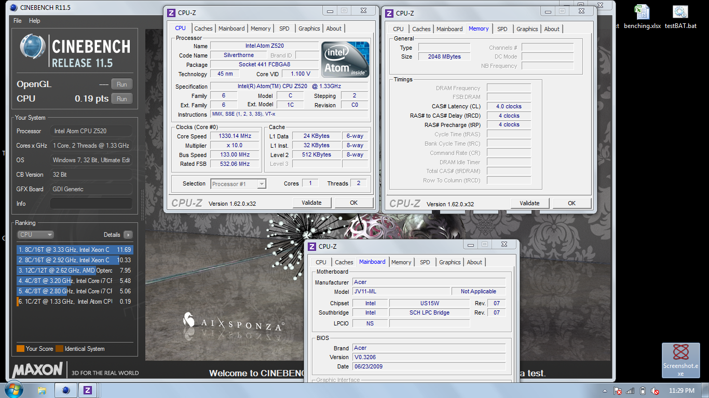
Task: Open Caches tab in Mainboard CPU-Z window
Action: tap(344, 263)
